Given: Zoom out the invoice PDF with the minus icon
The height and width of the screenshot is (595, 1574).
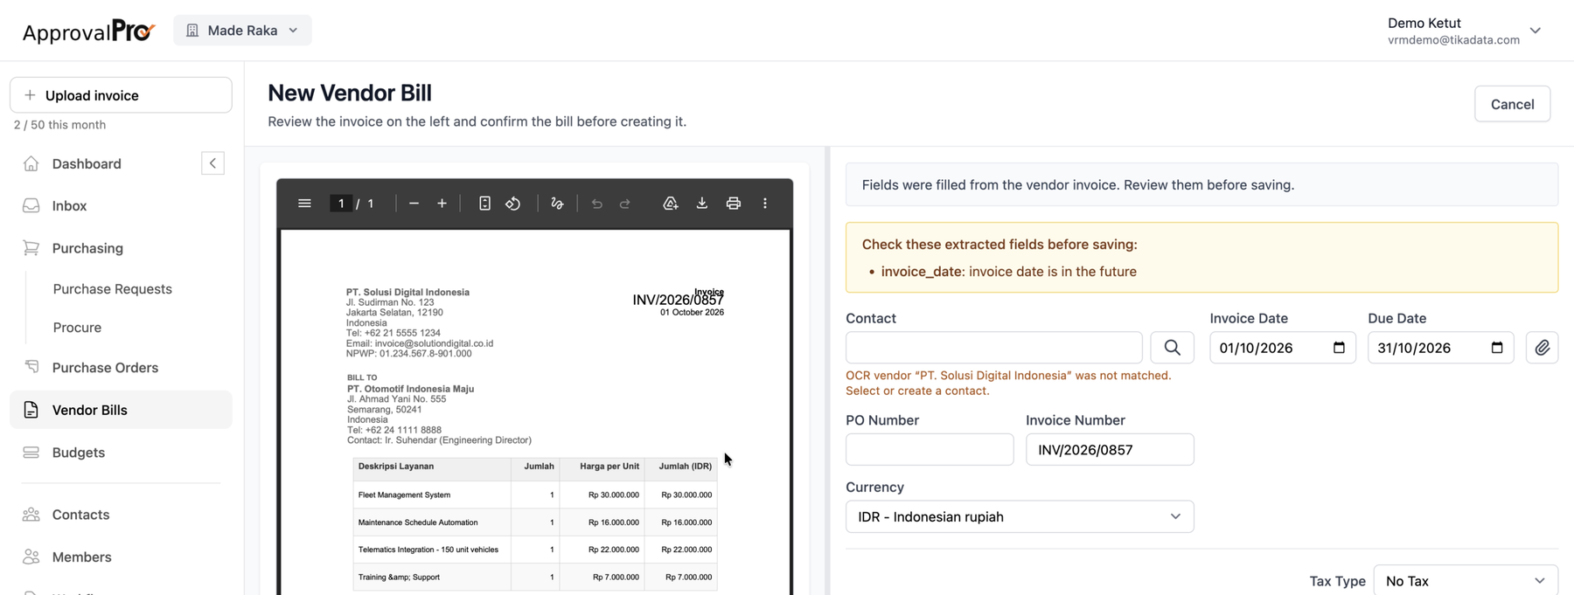Looking at the screenshot, I should click(x=414, y=204).
